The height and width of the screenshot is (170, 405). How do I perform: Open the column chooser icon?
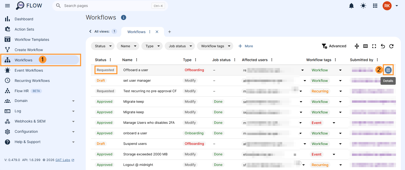tap(365, 46)
